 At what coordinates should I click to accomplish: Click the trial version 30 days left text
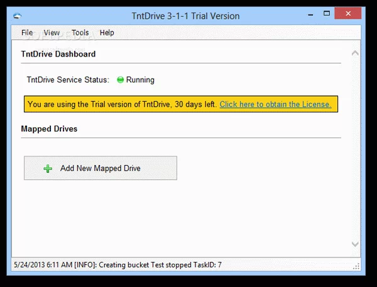122,104
